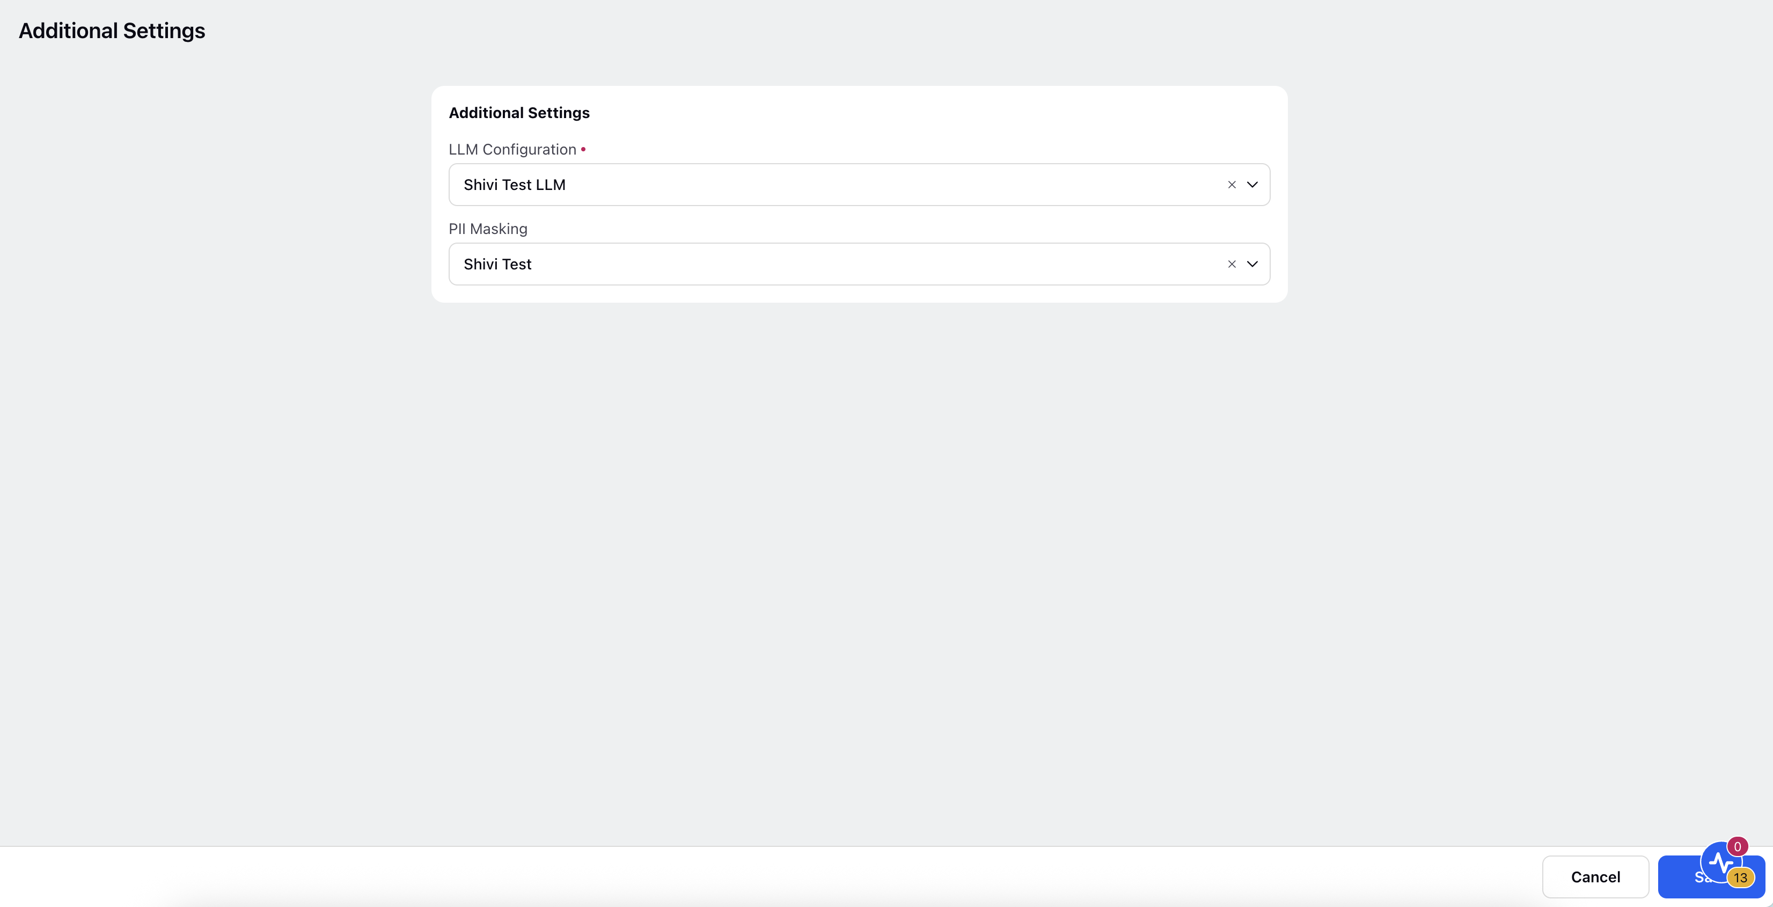
Task: Click the Additional Settings page title
Action: pos(112,31)
